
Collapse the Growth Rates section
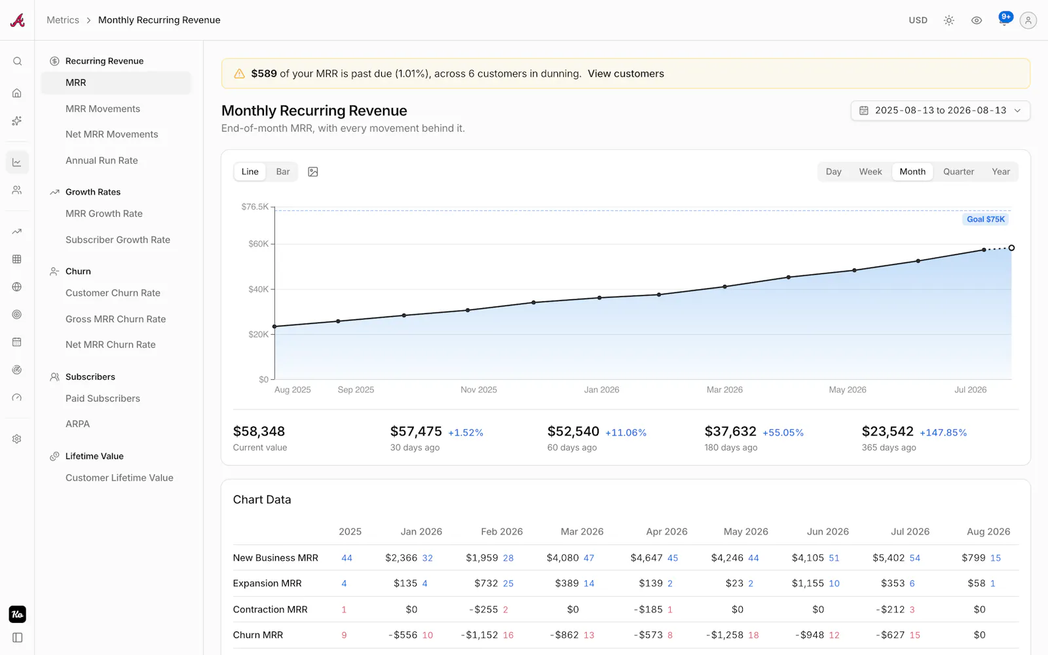pyautogui.click(x=93, y=192)
